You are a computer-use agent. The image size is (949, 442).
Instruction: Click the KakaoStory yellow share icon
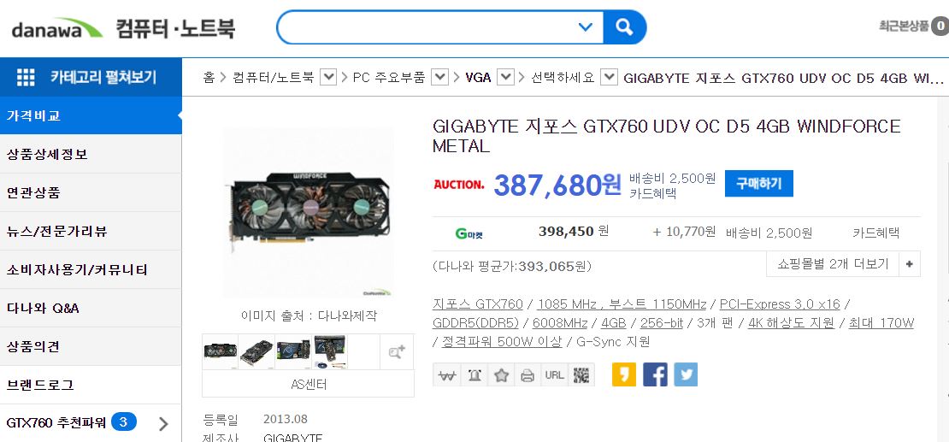[624, 374]
